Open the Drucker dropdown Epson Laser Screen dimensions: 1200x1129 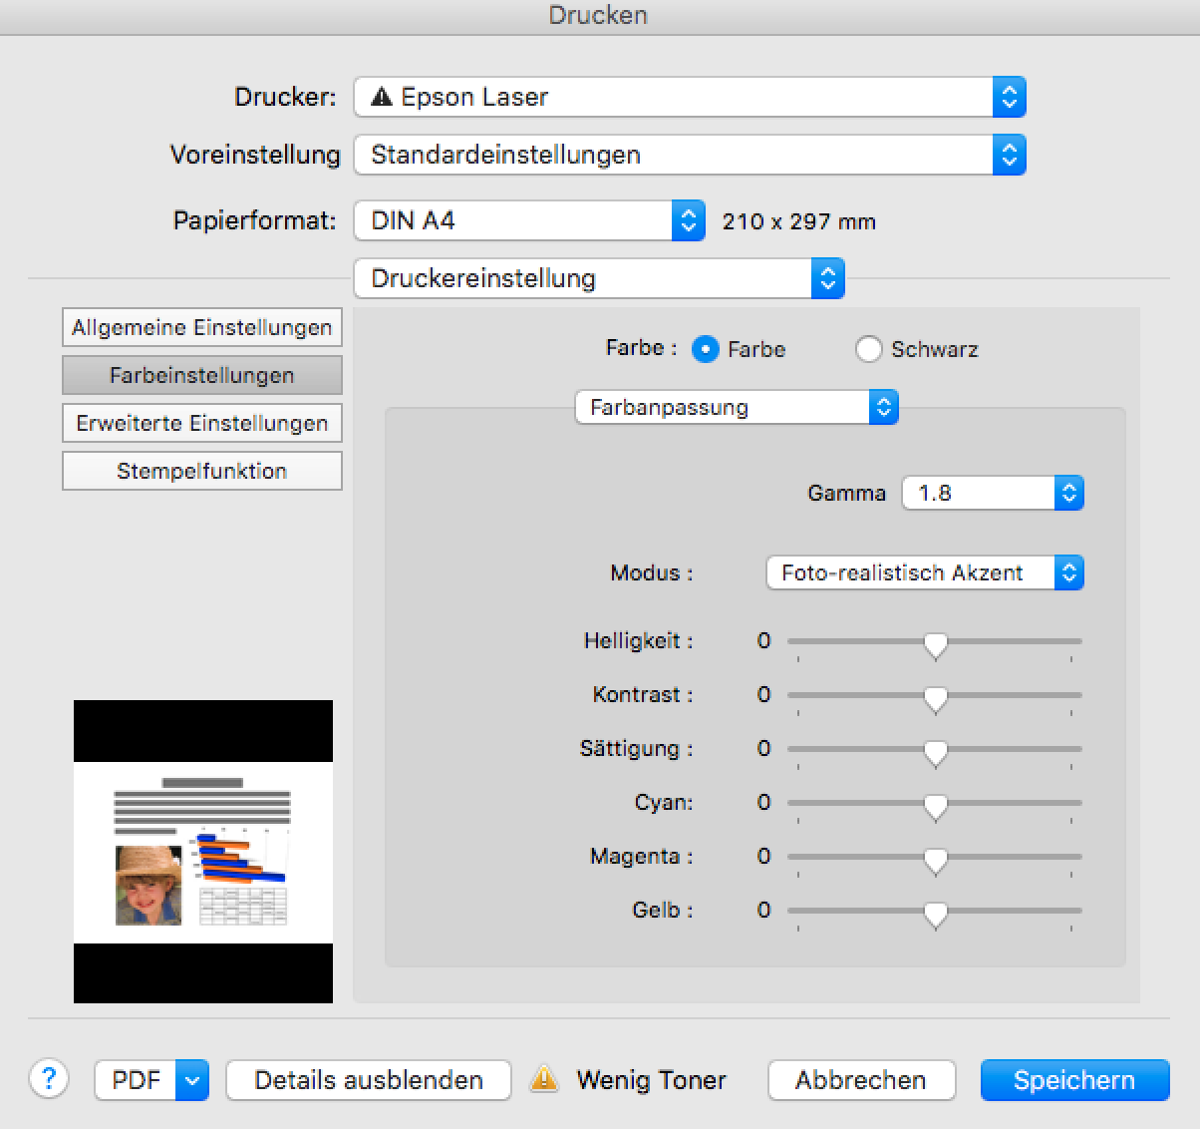click(x=690, y=97)
